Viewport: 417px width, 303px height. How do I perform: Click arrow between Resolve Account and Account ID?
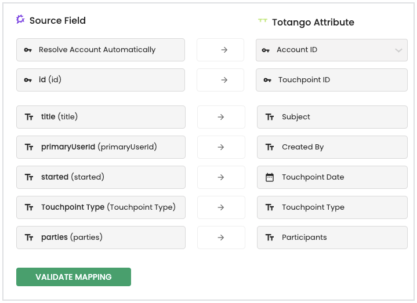tap(224, 50)
